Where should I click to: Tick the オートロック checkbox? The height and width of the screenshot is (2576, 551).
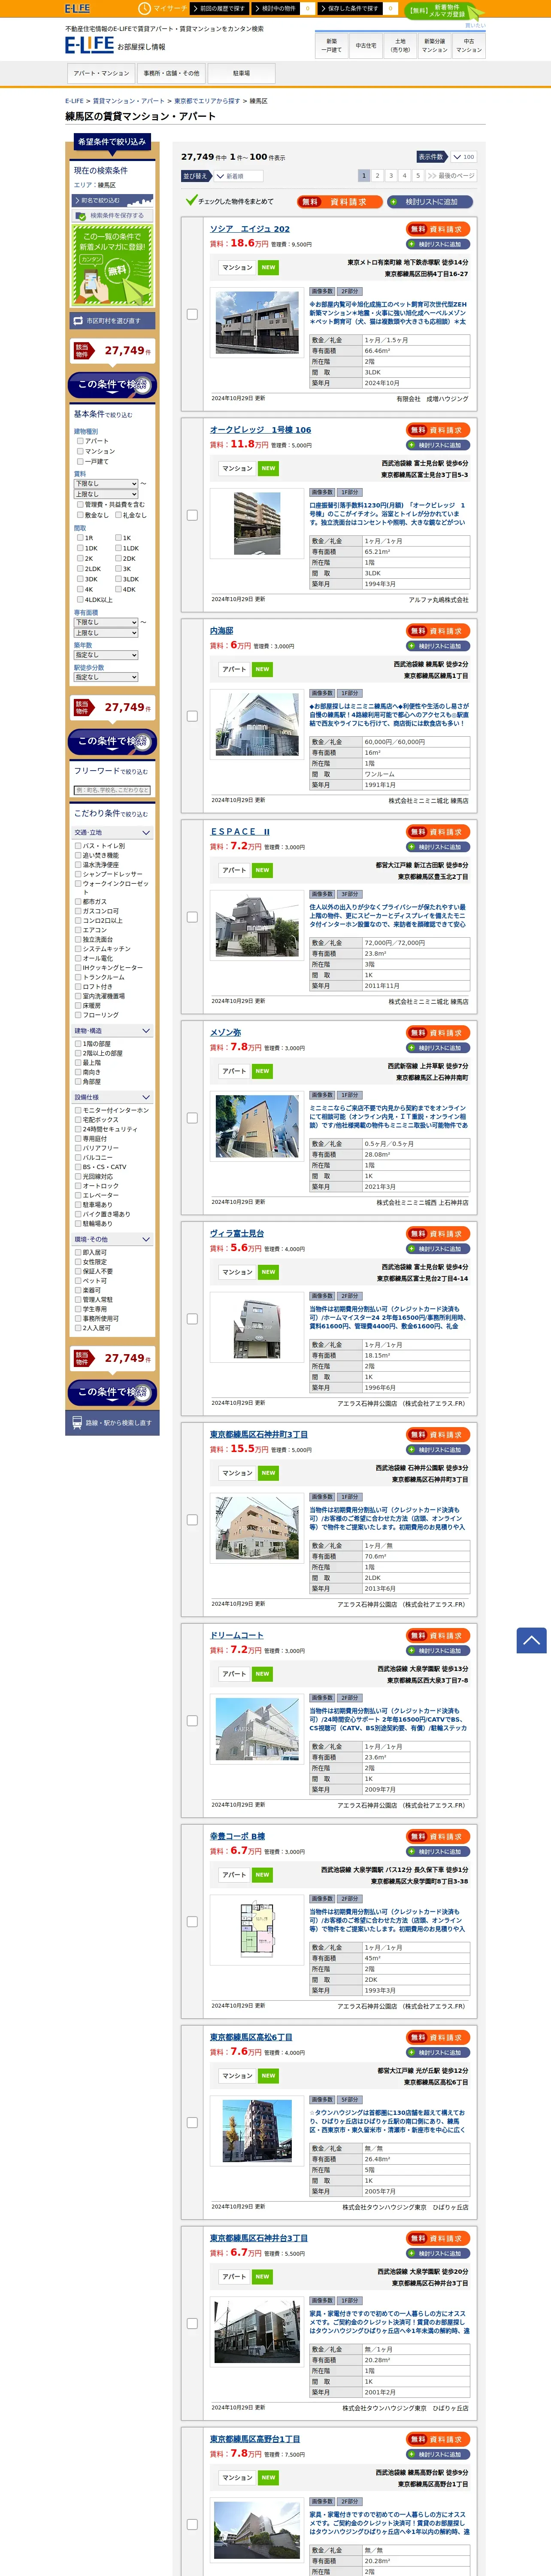coord(78,1186)
